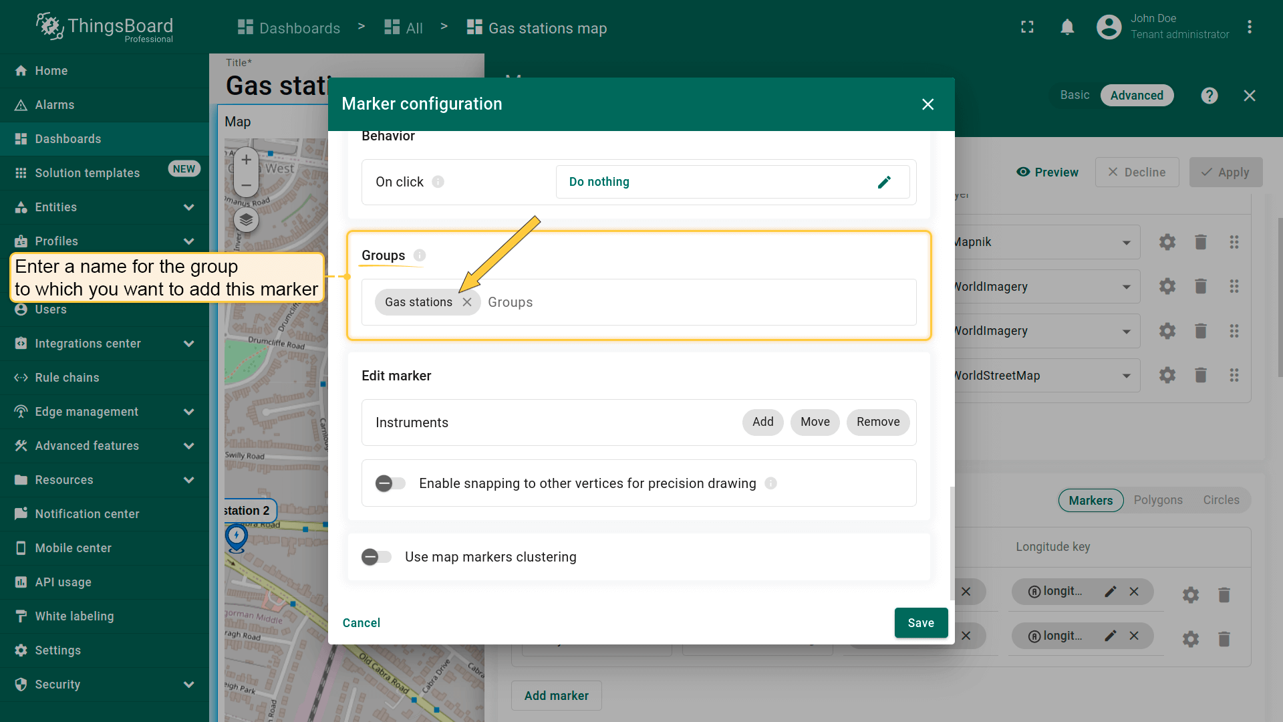This screenshot has height=722, width=1283.
Task: Delete the WorldStreetMap layer
Action: (1200, 376)
